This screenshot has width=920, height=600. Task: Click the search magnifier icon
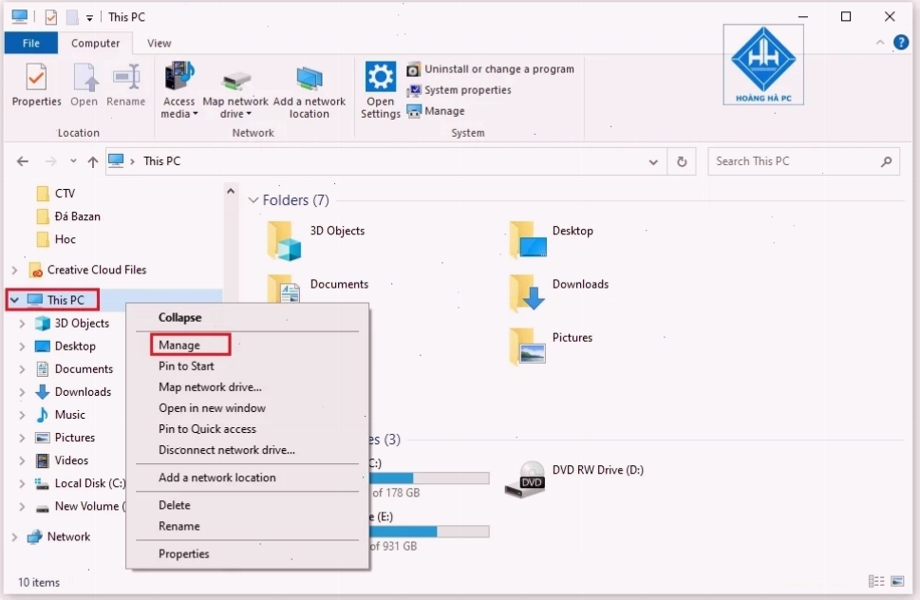coord(886,161)
